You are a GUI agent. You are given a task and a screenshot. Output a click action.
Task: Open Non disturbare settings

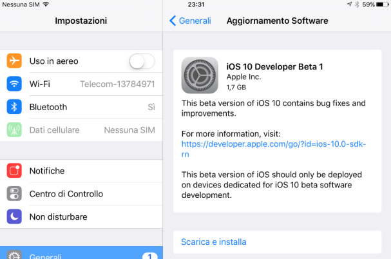[81, 217]
